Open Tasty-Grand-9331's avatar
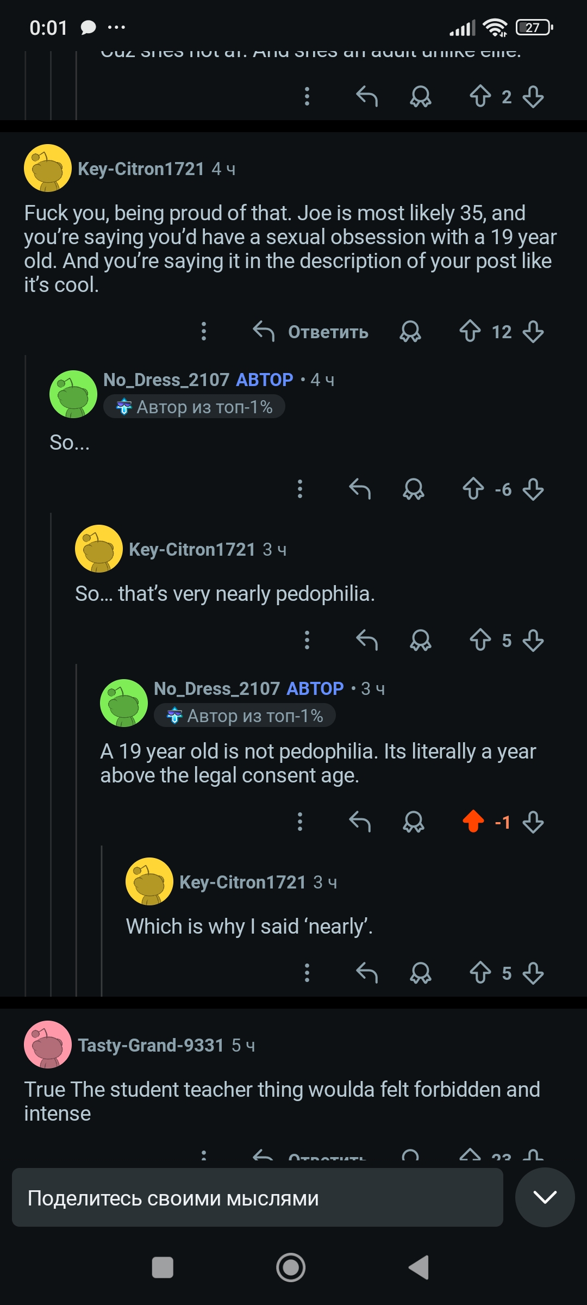The height and width of the screenshot is (1305, 587). [48, 1045]
